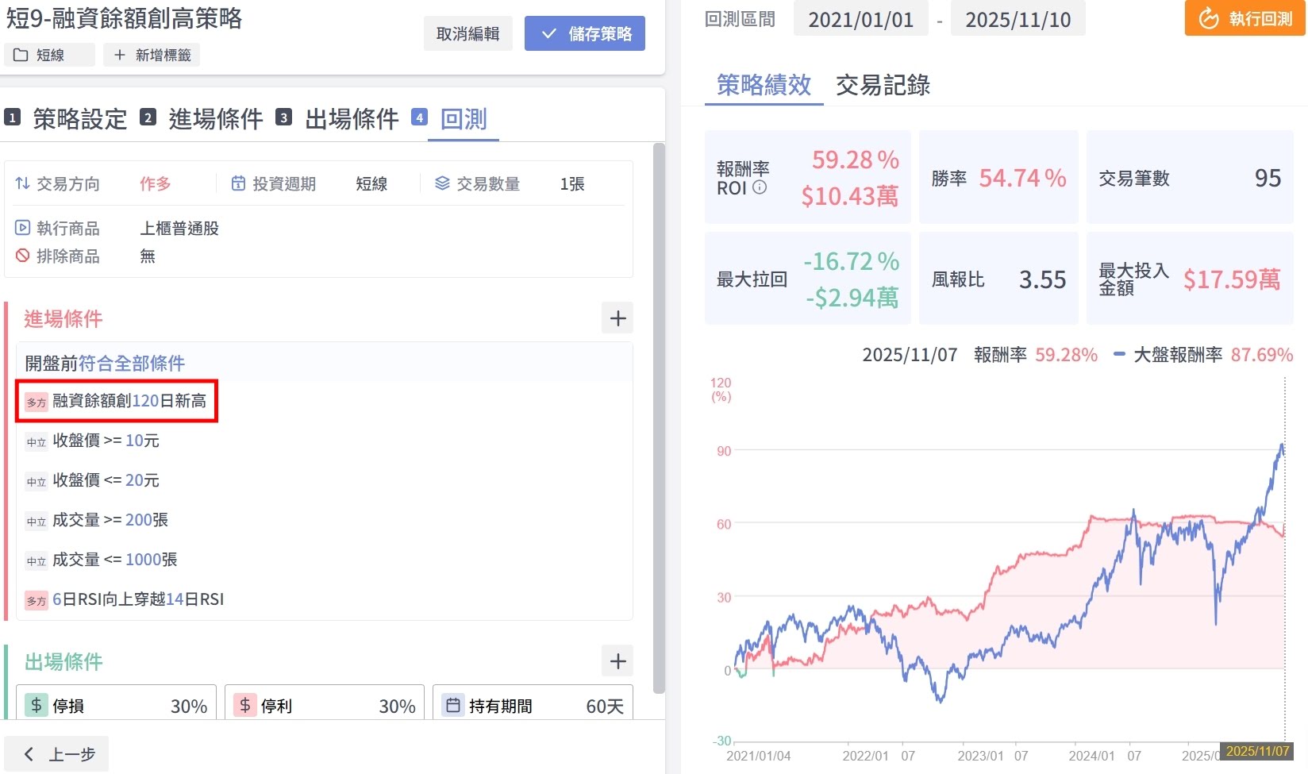Click the folder icon on 短線 tag
1308x774 pixels.
point(21,55)
